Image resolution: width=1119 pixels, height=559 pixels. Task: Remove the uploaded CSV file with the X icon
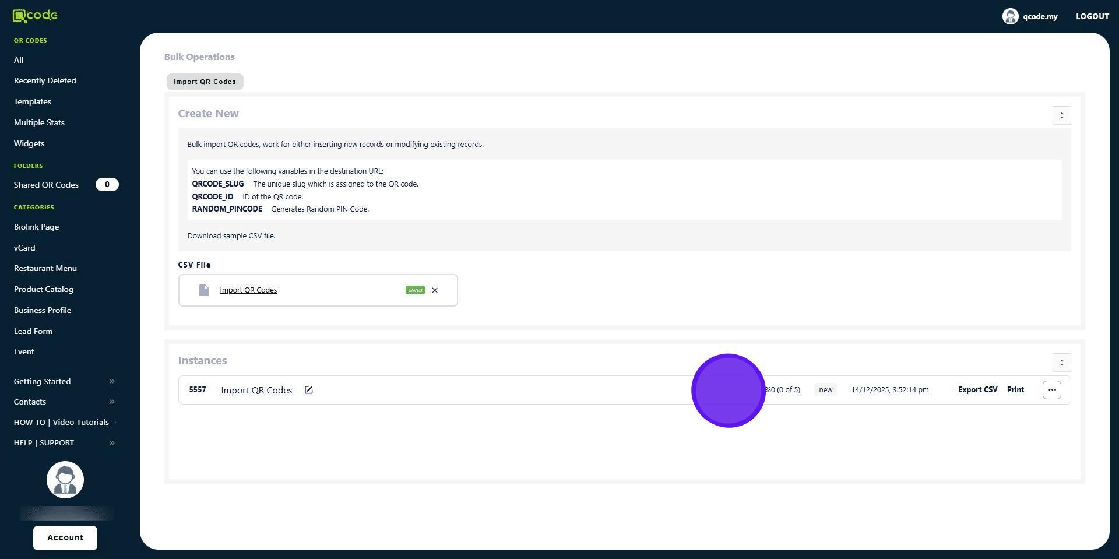pyautogui.click(x=434, y=290)
